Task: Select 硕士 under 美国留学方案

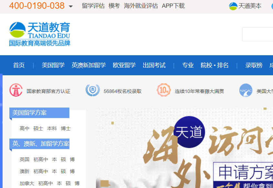Action: click(38, 129)
